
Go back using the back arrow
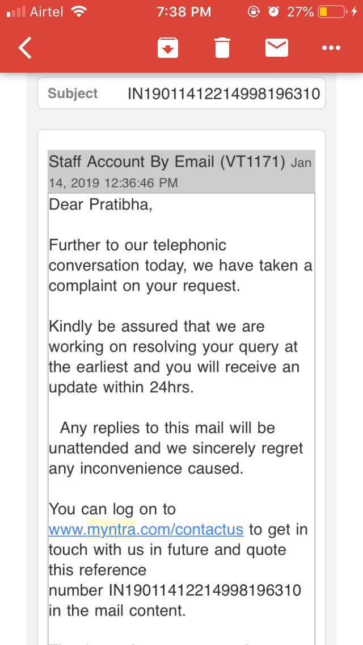coord(26,48)
